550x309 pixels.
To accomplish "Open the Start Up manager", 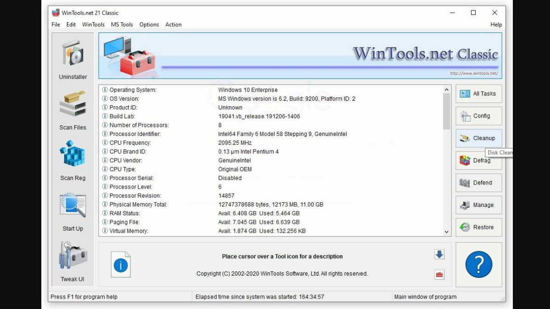I will click(72, 211).
